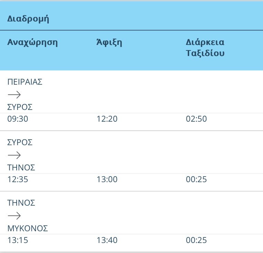Image resolution: width=263 pixels, height=253 pixels.
Task: Click the Άφιξη column header
Action: (x=109, y=43)
